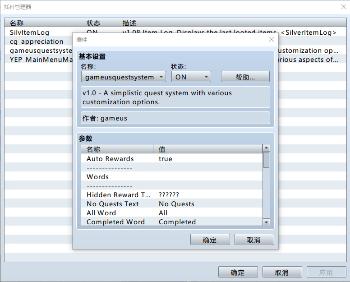Click the 帮助... help button
This screenshot has width=350, height=282.
(x=245, y=77)
